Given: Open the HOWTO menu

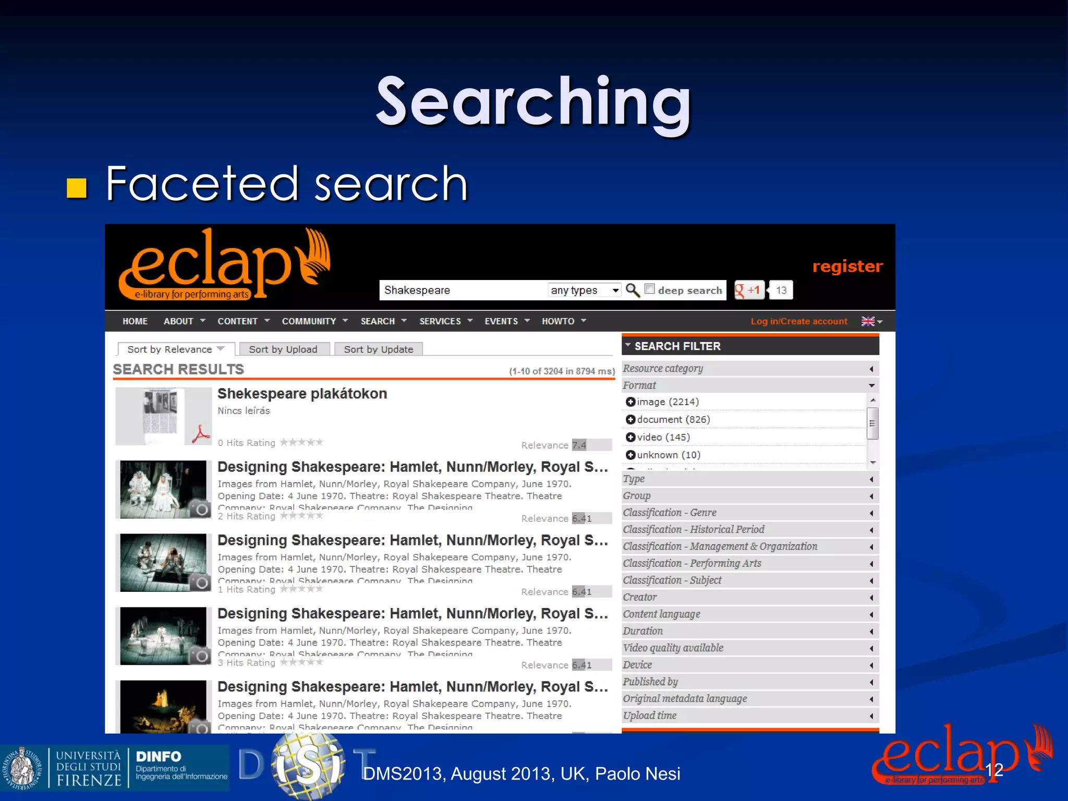Looking at the screenshot, I should (564, 321).
